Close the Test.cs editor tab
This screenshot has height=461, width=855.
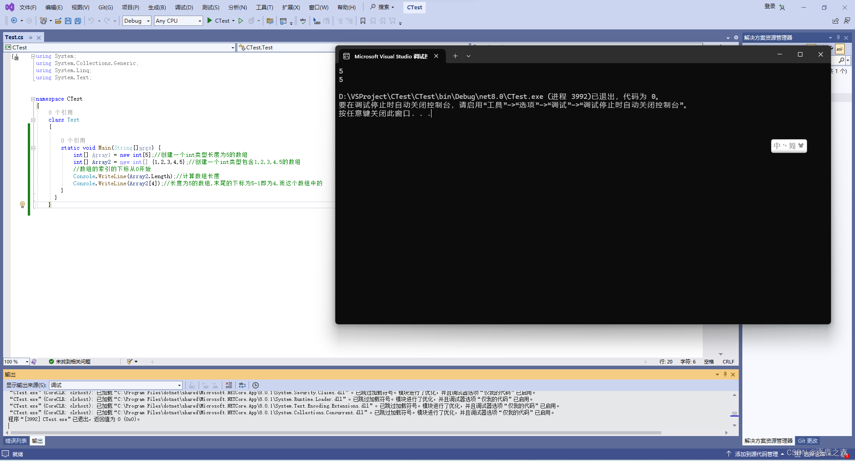coord(39,37)
